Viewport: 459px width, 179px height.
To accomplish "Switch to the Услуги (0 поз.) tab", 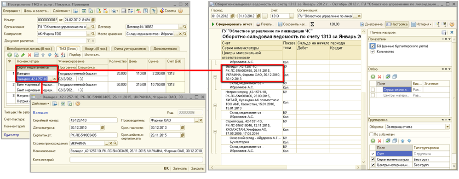I will tap(95, 48).
